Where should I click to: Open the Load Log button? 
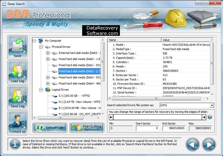17,72
